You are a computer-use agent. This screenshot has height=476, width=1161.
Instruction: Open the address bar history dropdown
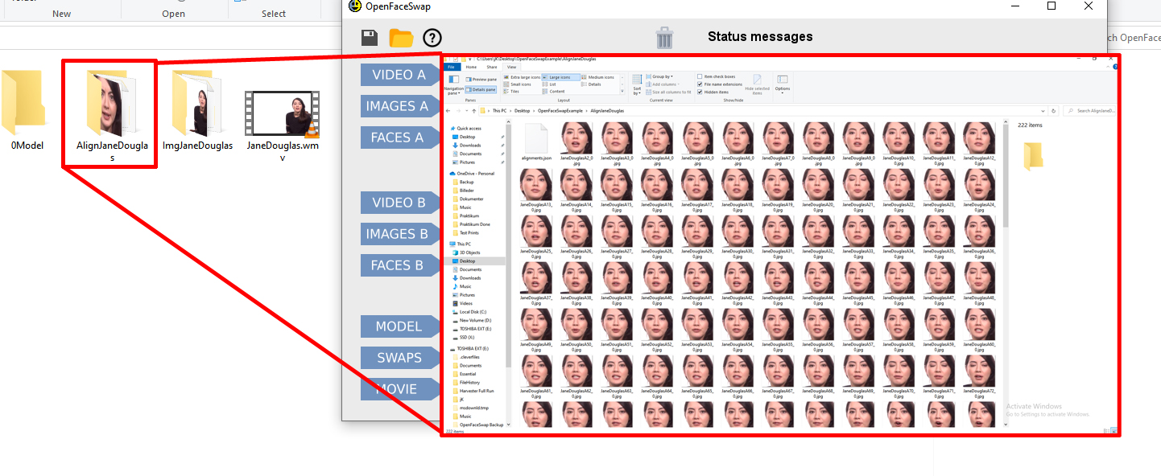pos(1043,111)
